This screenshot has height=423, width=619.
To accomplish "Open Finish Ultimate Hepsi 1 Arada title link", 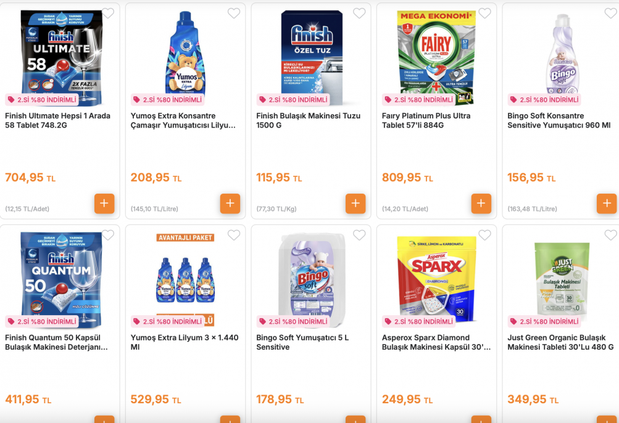I will [x=57, y=120].
